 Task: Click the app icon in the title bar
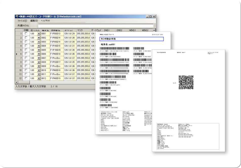click(17, 16)
